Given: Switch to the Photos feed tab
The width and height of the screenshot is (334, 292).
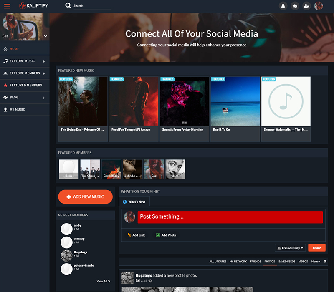Looking at the screenshot, I should tap(269, 262).
